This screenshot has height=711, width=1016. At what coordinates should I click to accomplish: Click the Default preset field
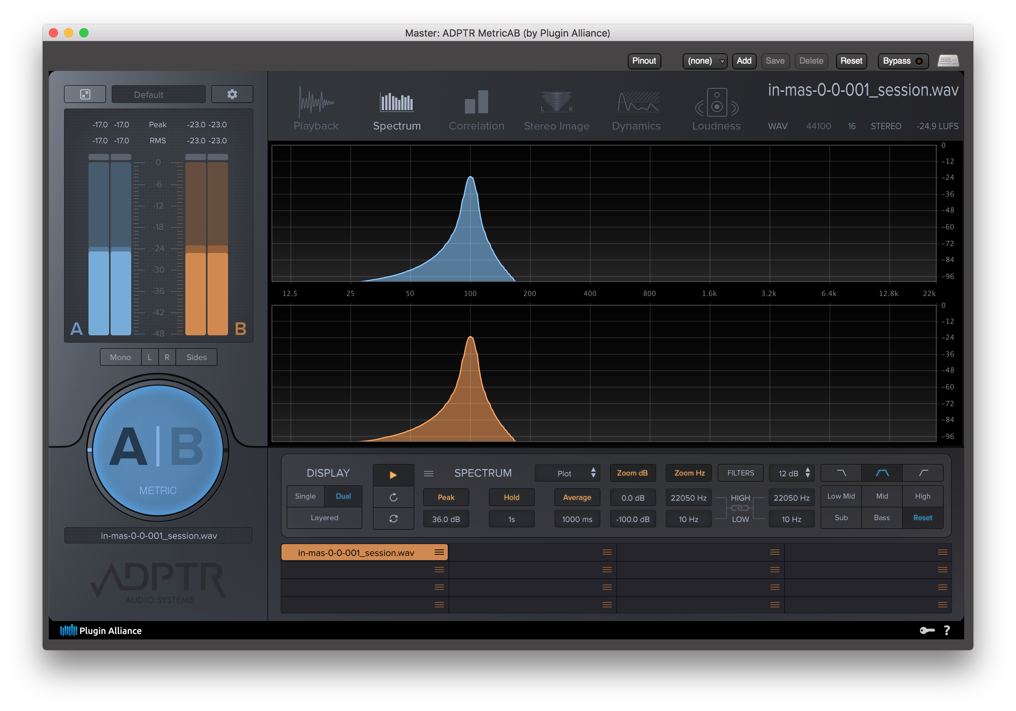coord(158,94)
